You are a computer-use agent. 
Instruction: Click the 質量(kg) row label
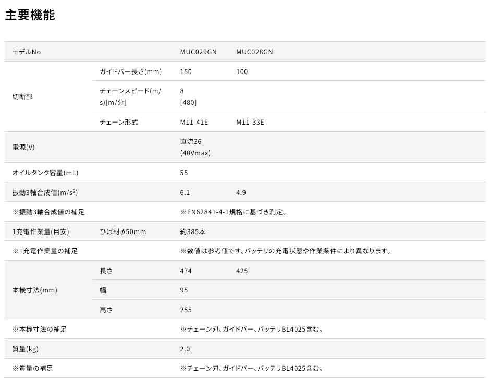click(x=26, y=349)
